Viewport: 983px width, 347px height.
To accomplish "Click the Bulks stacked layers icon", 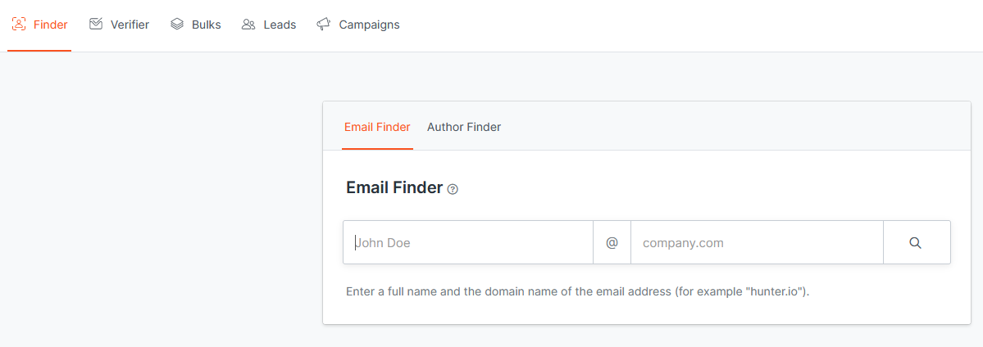I will 177,24.
